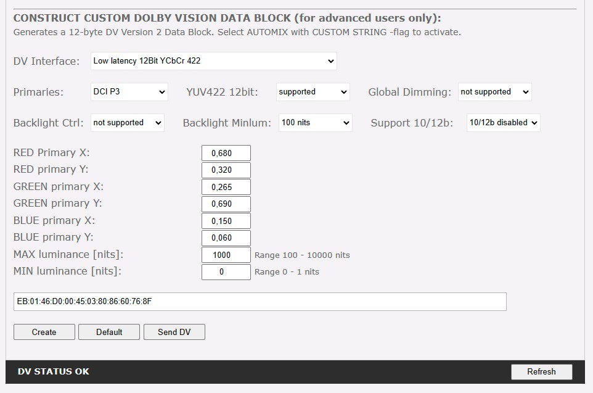Click the 'BLUE primary X:' label
The image size is (593, 393).
(x=54, y=220)
